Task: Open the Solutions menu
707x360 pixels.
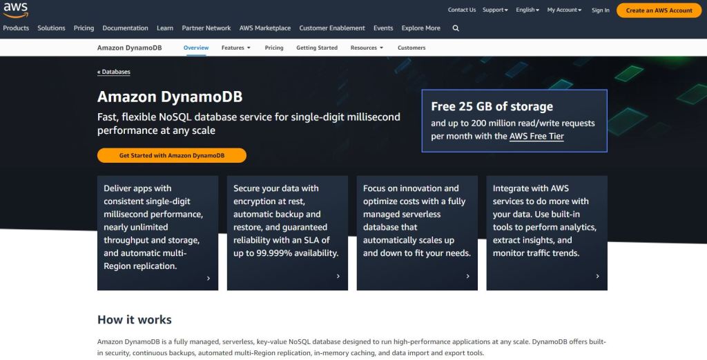Action: [x=51, y=28]
